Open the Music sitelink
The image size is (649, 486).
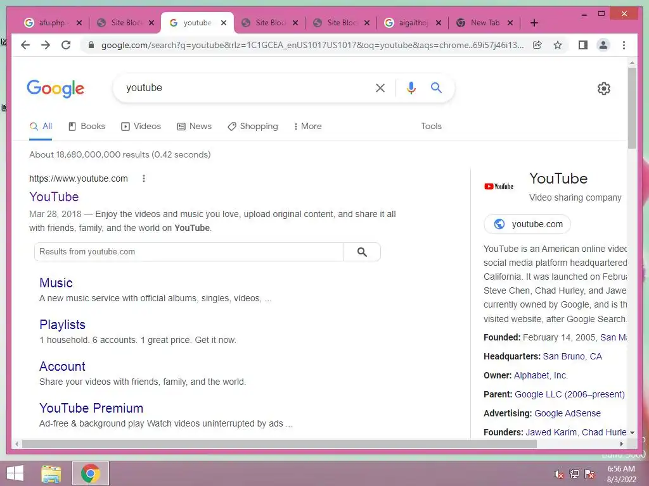pyautogui.click(x=56, y=283)
